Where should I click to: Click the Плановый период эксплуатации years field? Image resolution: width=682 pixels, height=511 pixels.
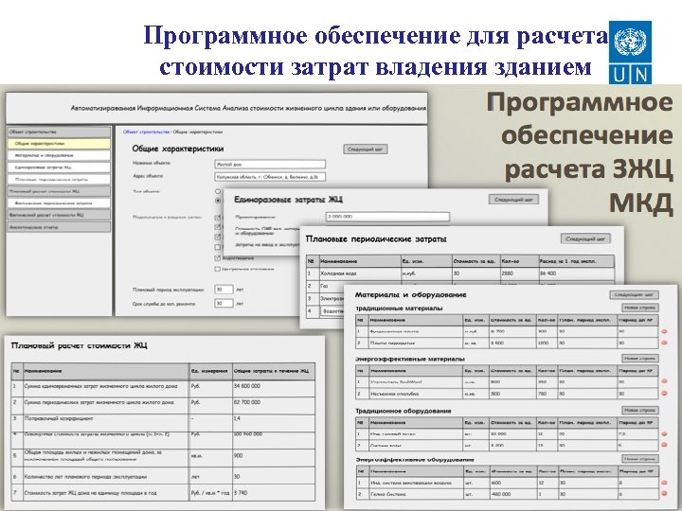(x=224, y=290)
